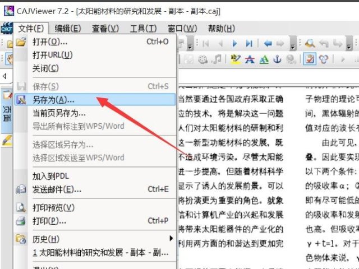Collapse the side panel left arrow

[x=4, y=76]
